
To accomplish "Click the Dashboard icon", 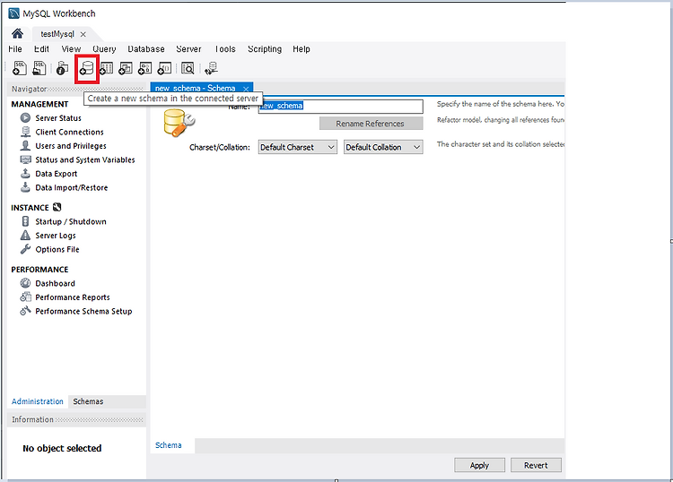I will tap(25, 283).
